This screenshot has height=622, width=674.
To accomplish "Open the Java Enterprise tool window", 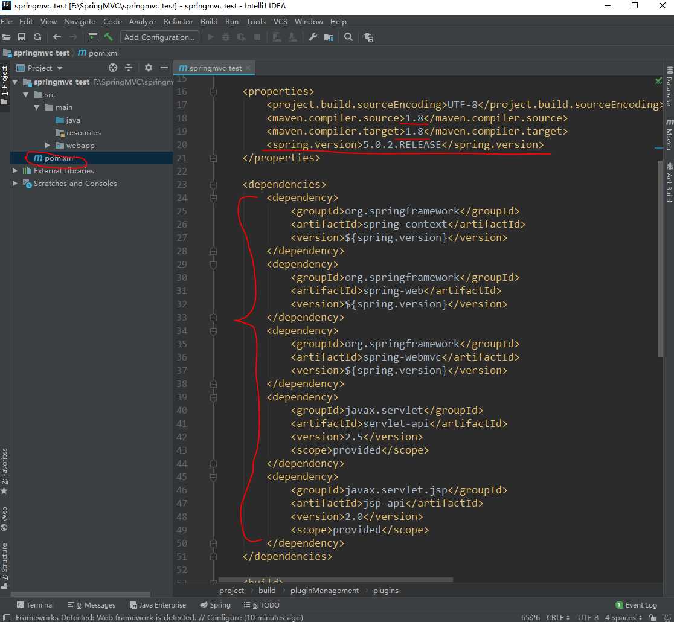I will tap(158, 605).
